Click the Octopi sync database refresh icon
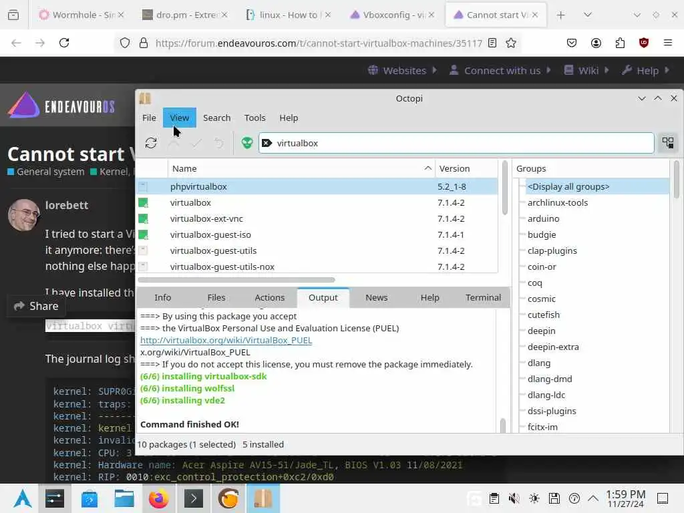Viewport: 684px width, 513px height. pyautogui.click(x=151, y=143)
